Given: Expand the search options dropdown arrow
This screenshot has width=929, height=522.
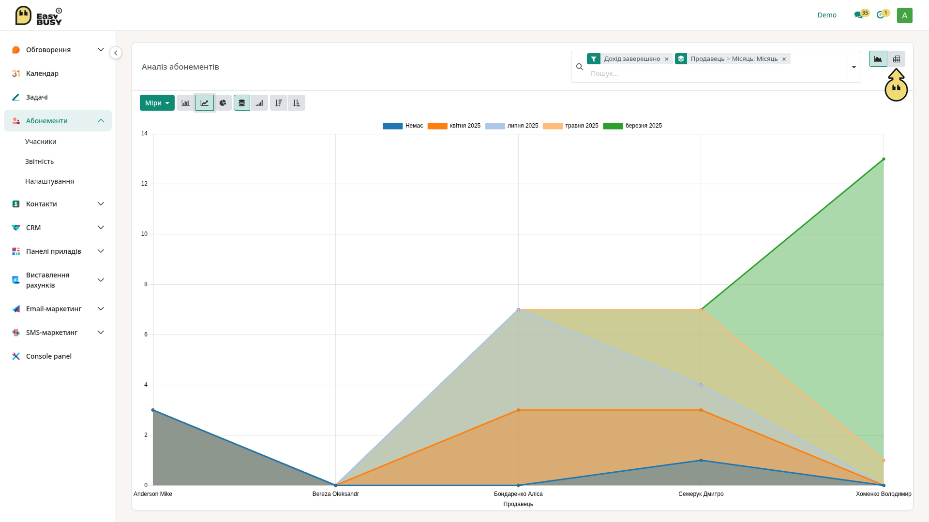Looking at the screenshot, I should coord(854,67).
